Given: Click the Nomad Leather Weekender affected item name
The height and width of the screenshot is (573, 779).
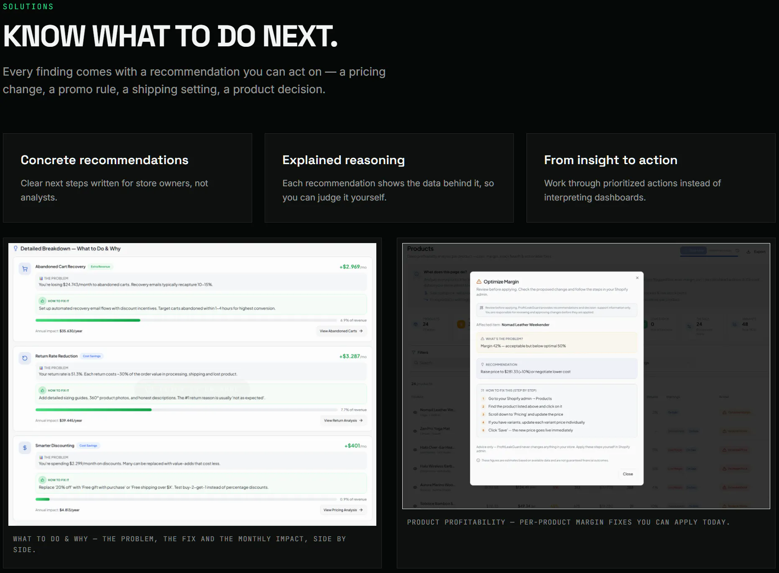Looking at the screenshot, I should point(525,325).
